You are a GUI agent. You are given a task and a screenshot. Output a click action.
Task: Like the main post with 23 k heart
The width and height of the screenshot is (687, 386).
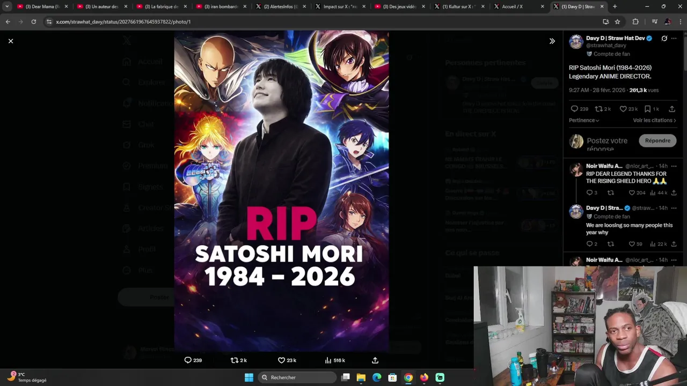click(x=628, y=109)
